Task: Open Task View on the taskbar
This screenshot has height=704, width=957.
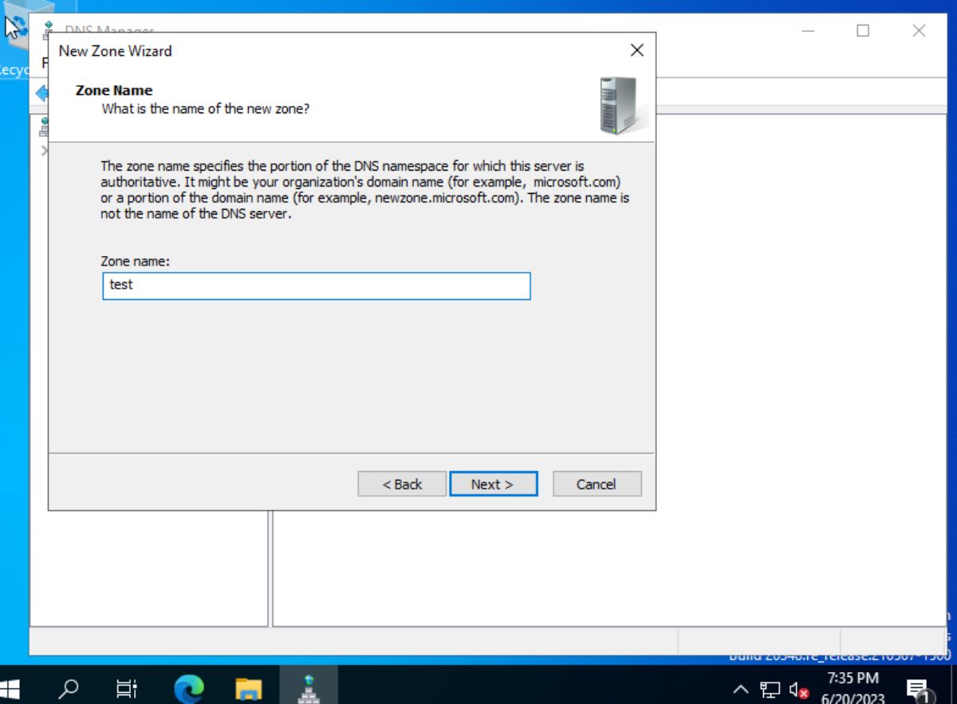Action: coord(125,686)
